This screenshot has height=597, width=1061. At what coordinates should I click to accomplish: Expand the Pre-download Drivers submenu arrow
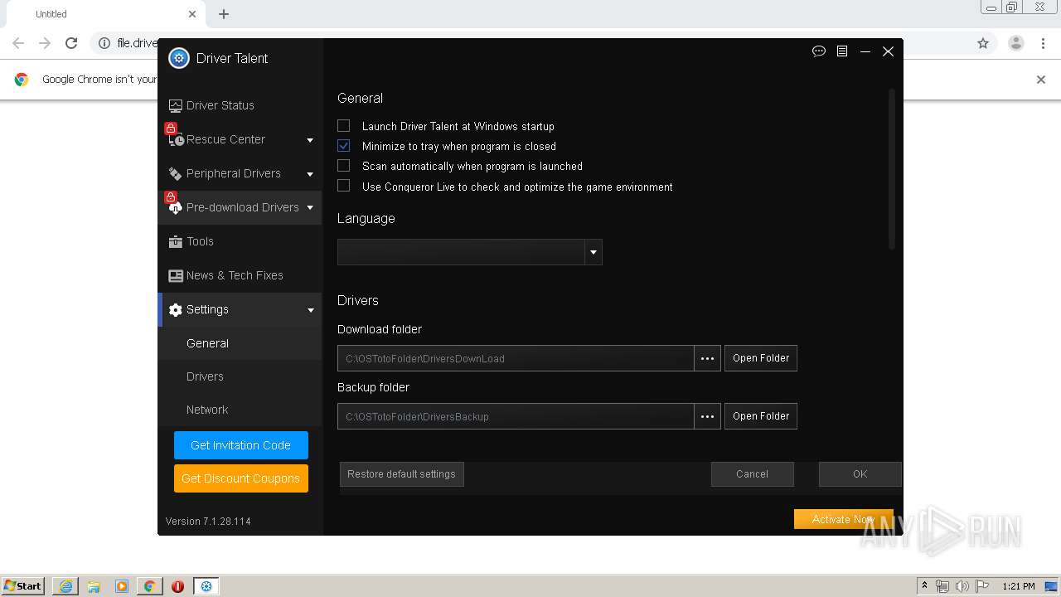click(310, 208)
